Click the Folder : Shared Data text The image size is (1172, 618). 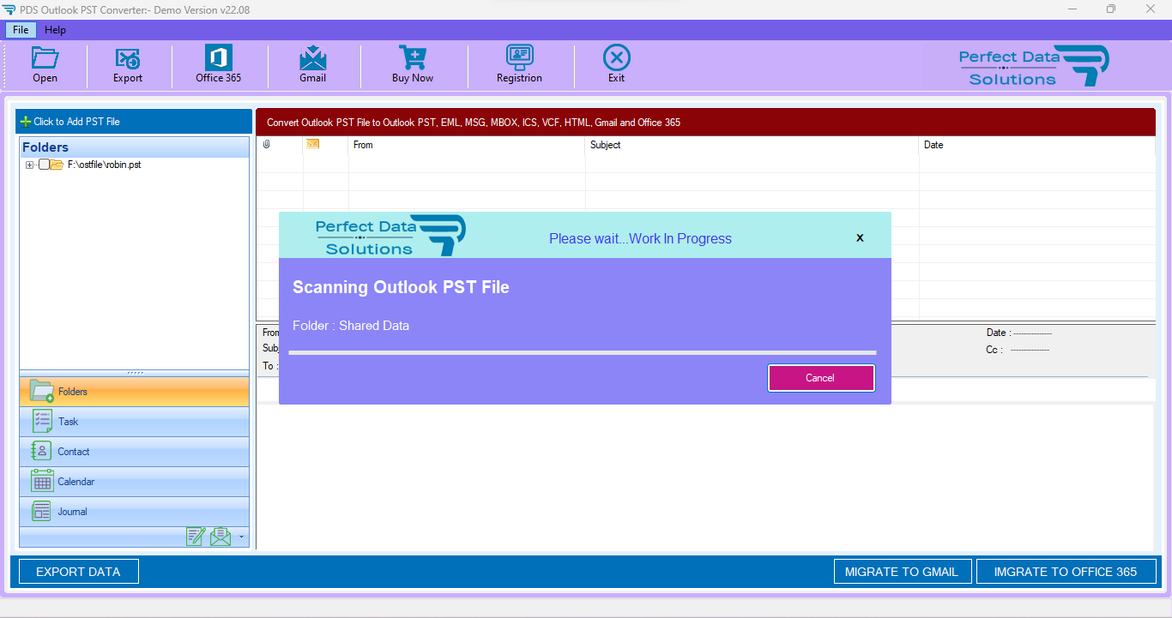point(351,326)
